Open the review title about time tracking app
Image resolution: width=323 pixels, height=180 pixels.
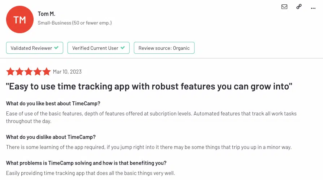coord(149,86)
